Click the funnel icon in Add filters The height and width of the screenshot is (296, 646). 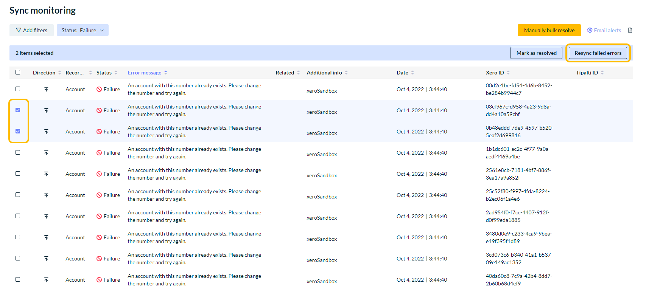[18, 30]
